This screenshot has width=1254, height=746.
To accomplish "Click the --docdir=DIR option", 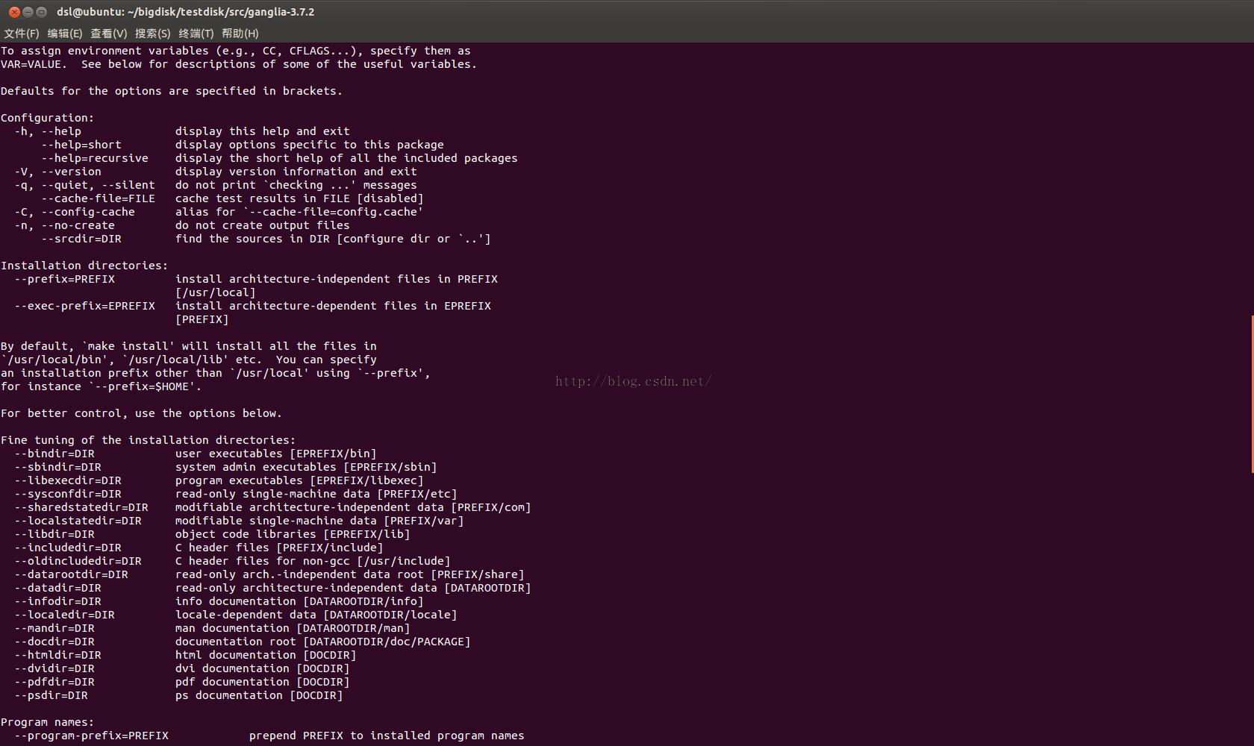I will point(54,642).
